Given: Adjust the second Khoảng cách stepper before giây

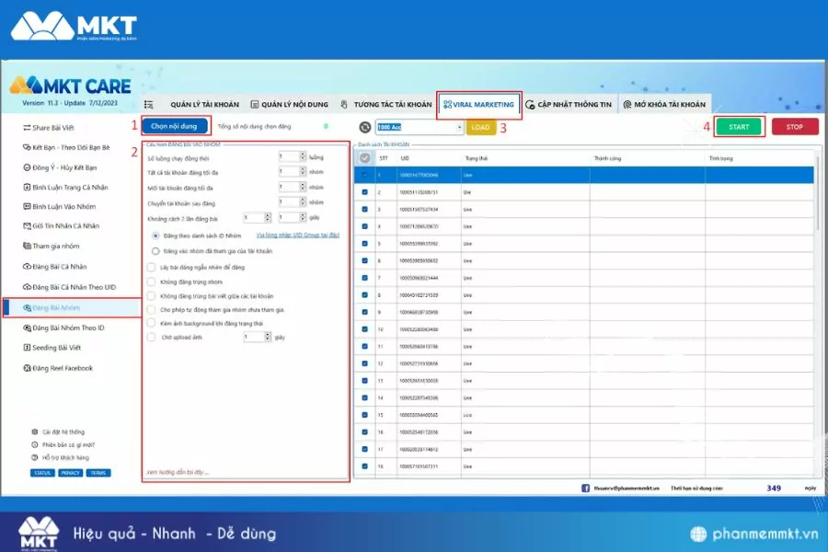Looking at the screenshot, I should point(303,217).
